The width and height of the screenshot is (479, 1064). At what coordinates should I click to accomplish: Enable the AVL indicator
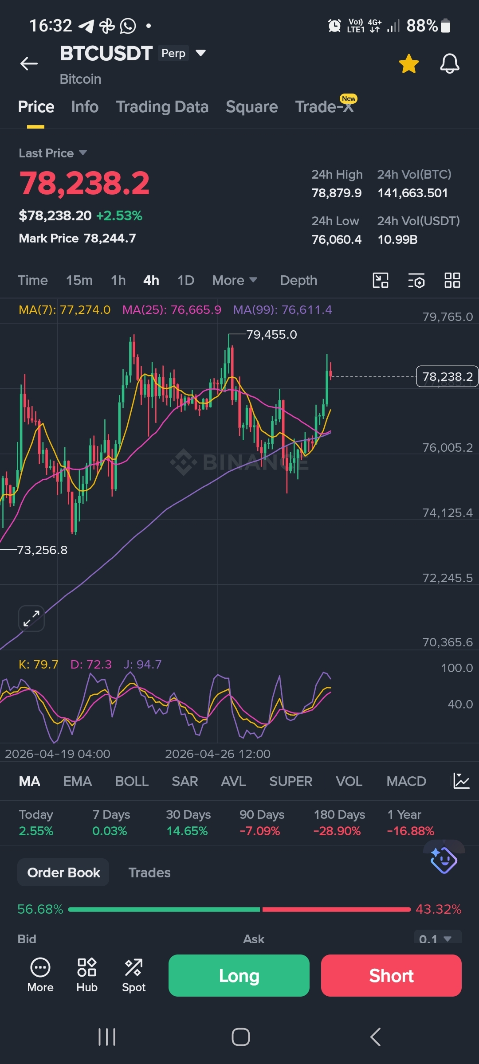click(x=233, y=781)
